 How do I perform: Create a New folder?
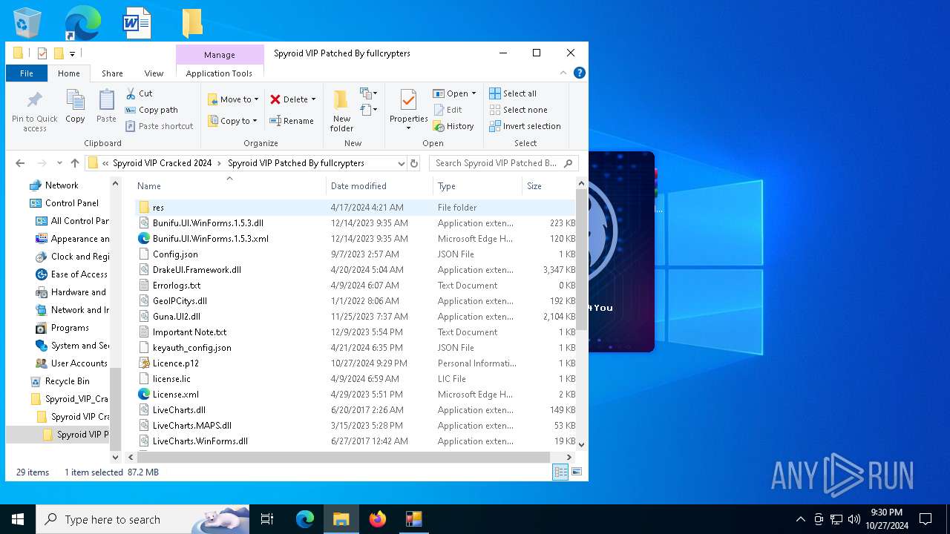click(x=341, y=111)
